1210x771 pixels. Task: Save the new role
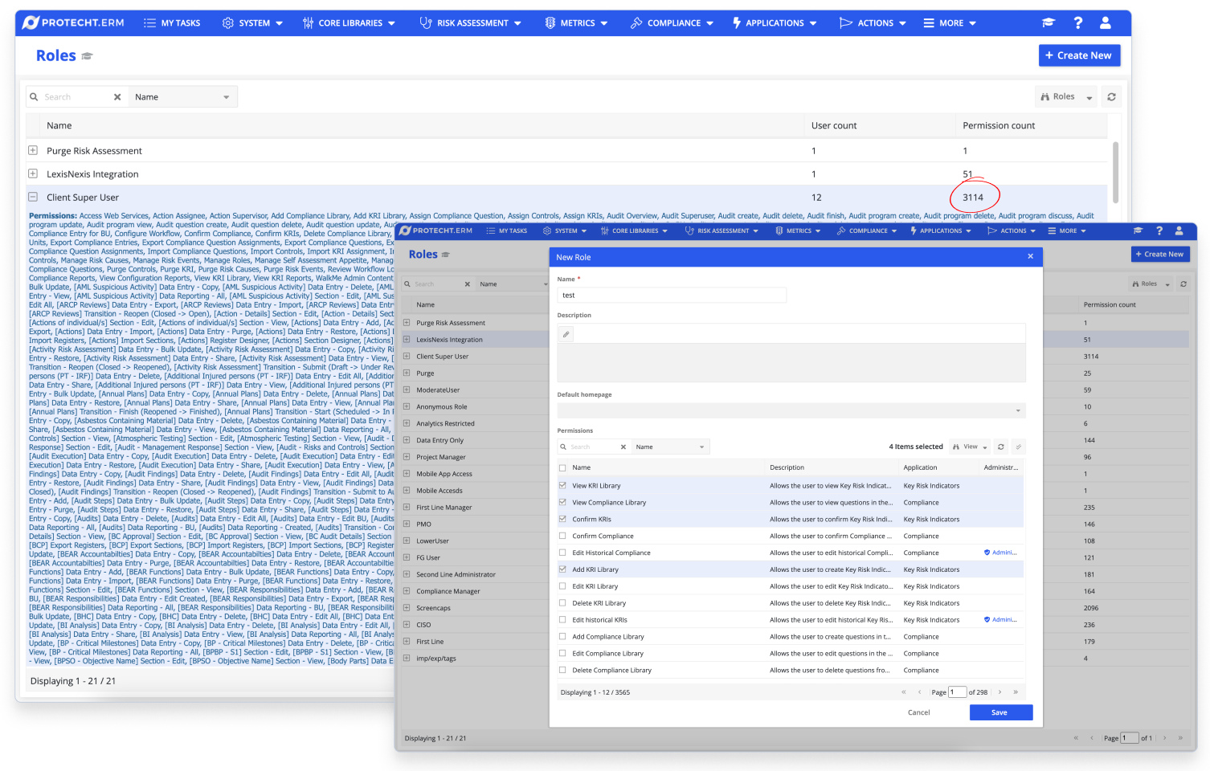pyautogui.click(x=1000, y=712)
